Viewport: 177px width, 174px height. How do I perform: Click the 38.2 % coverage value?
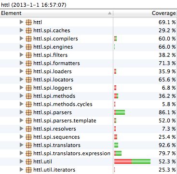coord(167,55)
